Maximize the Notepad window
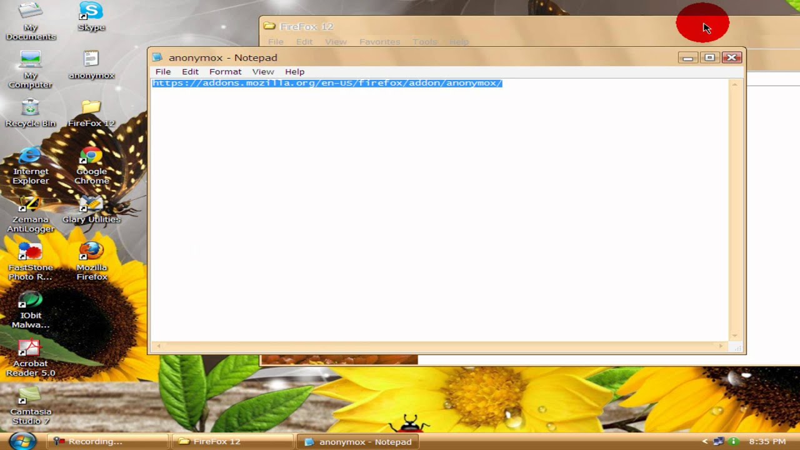This screenshot has height=450, width=800. [709, 57]
